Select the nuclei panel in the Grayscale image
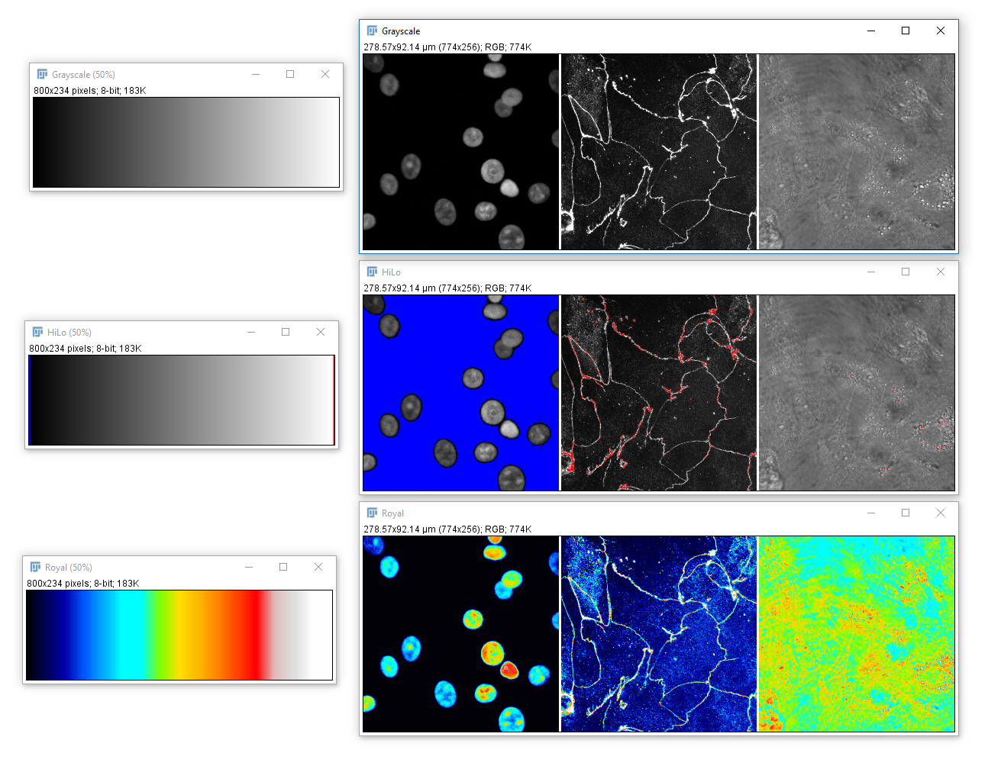988x769 pixels. pyautogui.click(x=460, y=152)
